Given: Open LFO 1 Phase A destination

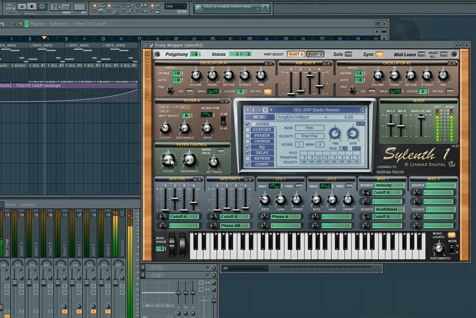Looking at the screenshot, I should (286, 217).
